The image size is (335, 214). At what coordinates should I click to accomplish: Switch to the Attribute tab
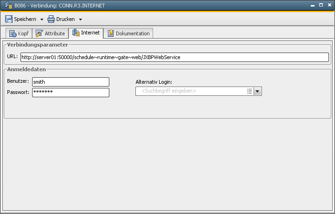pyautogui.click(x=50, y=33)
